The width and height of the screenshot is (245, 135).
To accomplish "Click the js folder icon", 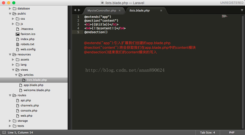I will [x=18, y=24].
